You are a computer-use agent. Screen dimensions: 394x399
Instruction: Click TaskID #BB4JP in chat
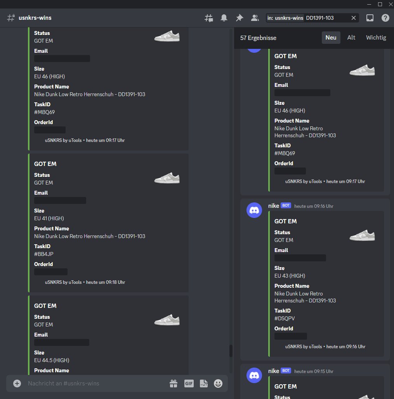(44, 254)
